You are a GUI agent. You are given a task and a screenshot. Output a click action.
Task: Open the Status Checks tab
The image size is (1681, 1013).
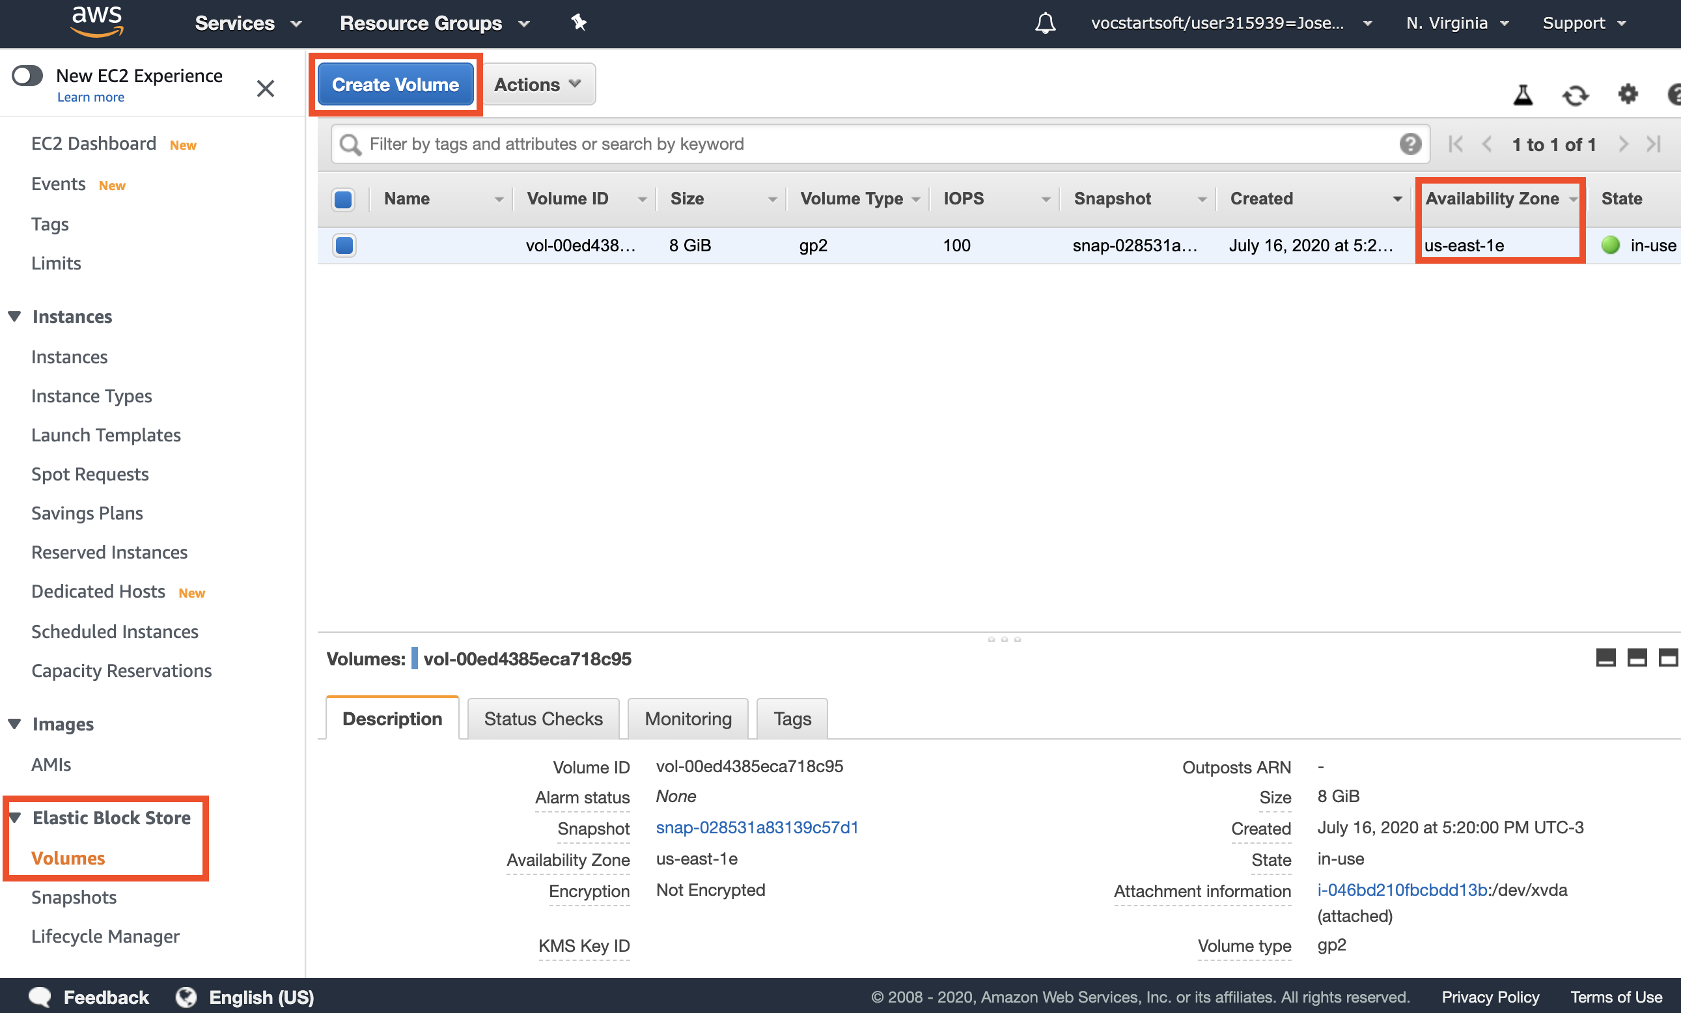coord(543,718)
